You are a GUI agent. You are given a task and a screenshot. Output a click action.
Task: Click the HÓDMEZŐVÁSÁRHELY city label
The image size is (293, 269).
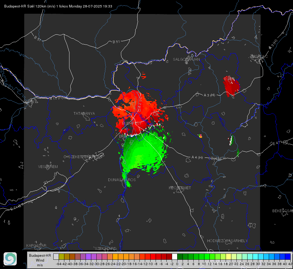(227, 241)
